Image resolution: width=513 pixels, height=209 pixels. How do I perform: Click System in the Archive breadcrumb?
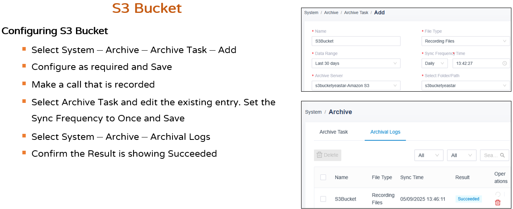(x=313, y=112)
